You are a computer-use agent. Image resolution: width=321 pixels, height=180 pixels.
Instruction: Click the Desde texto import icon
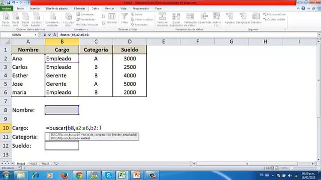[x=26, y=19]
